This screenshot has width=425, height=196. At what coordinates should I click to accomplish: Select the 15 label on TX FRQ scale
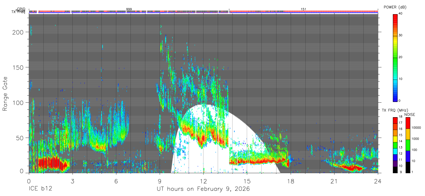(400, 135)
